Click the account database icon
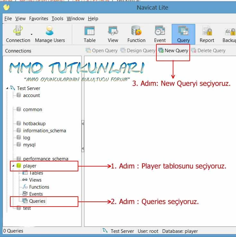The height and width of the screenshot is (237, 236). [x=19, y=95]
